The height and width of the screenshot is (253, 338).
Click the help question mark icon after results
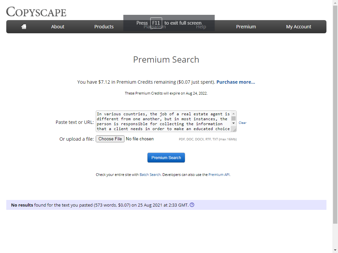[x=192, y=205]
